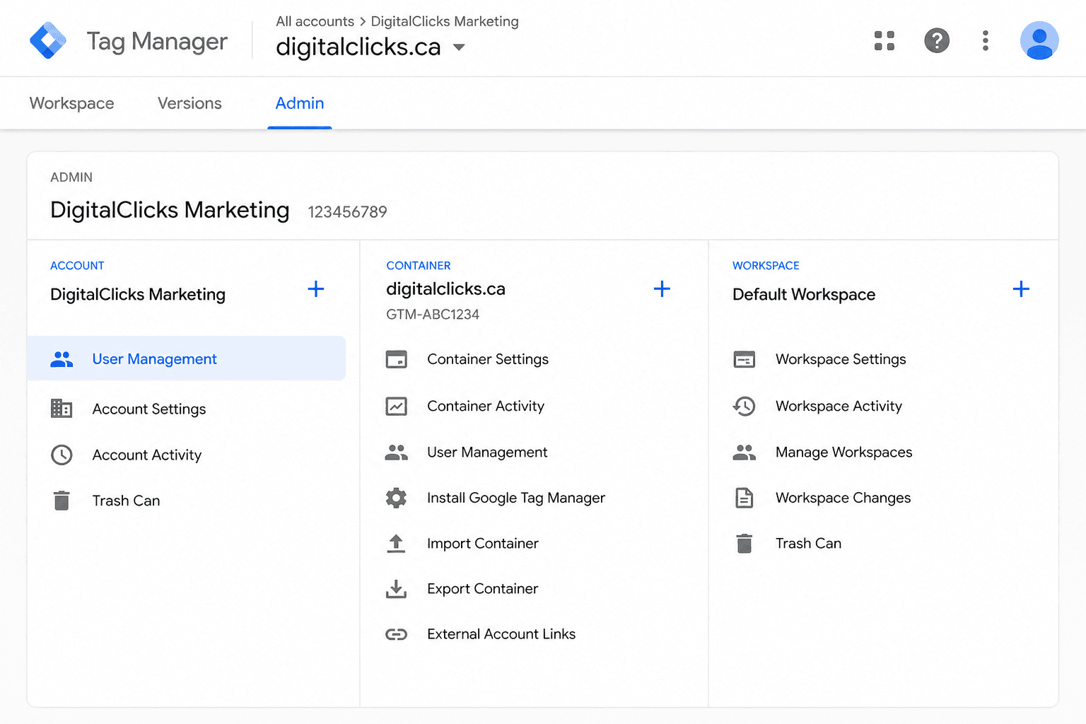Click the Container Activity chart icon
This screenshot has height=724, width=1086.
pos(396,406)
